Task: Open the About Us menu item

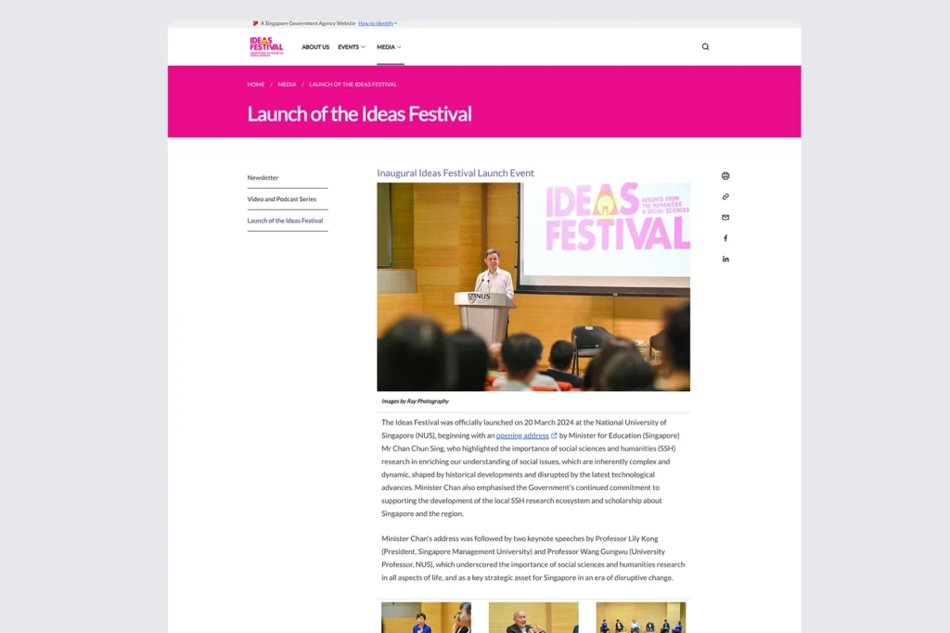Action: (315, 47)
